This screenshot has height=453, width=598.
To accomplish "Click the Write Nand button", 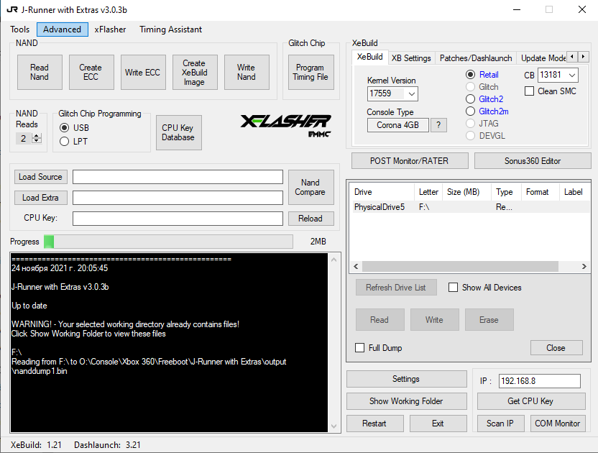I will pos(247,72).
